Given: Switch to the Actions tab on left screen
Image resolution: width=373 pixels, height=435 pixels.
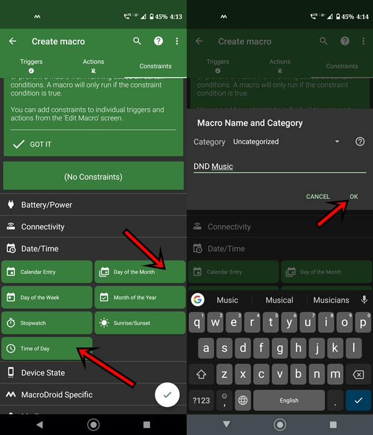Looking at the screenshot, I should [x=93, y=65].
